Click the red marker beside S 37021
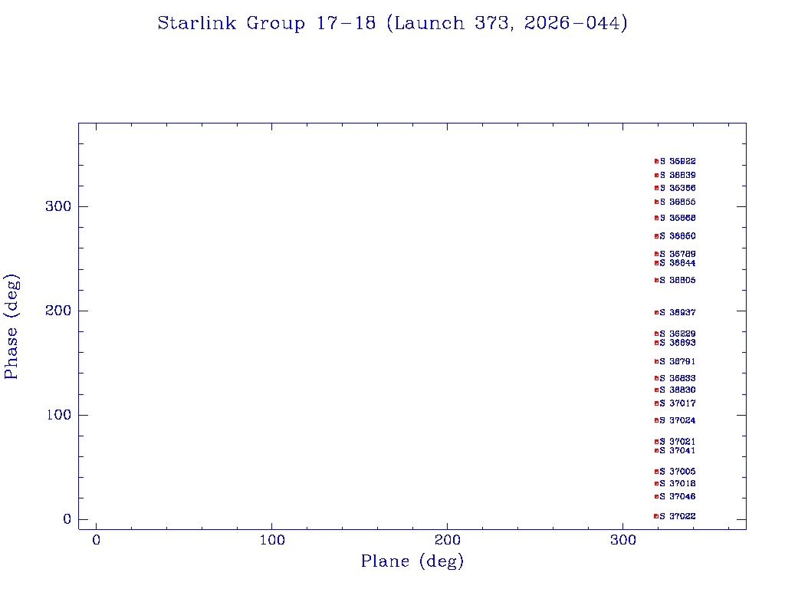This screenshot has width=785, height=589. [656, 442]
